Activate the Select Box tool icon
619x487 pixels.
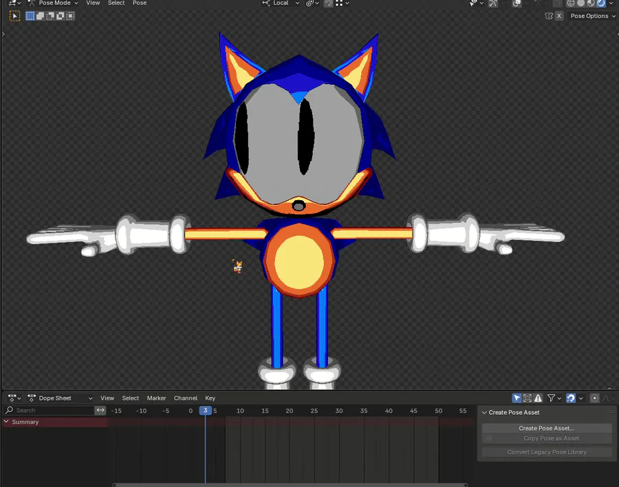tap(14, 17)
